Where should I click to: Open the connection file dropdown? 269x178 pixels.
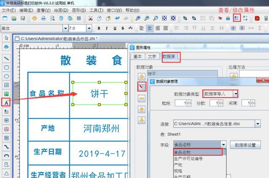(x=258, y=124)
